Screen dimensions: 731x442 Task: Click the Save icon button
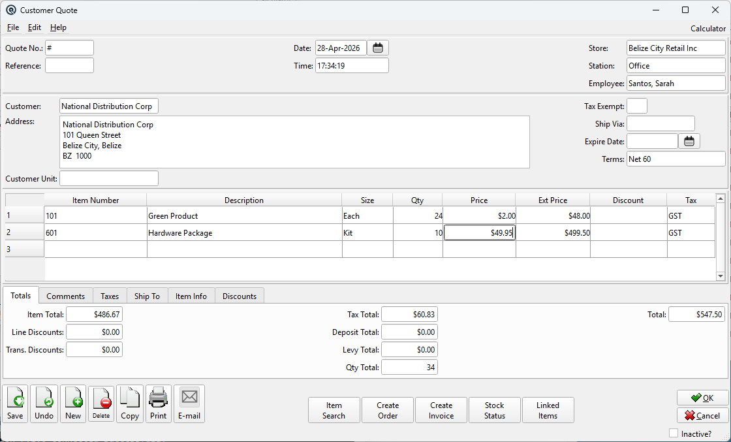click(16, 403)
